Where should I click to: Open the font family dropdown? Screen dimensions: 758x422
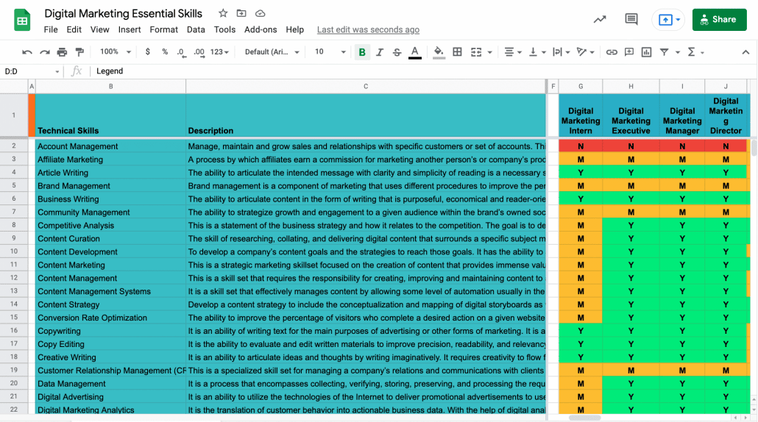click(x=272, y=51)
